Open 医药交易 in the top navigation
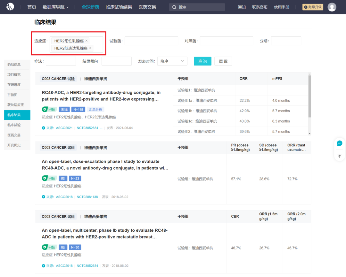 point(147,7)
